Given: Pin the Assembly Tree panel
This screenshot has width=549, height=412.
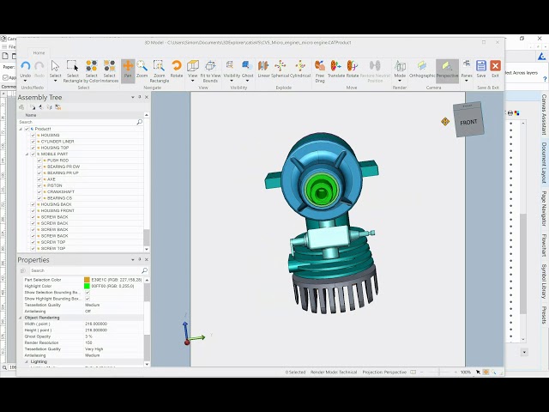Looking at the screenshot, I should [139, 97].
